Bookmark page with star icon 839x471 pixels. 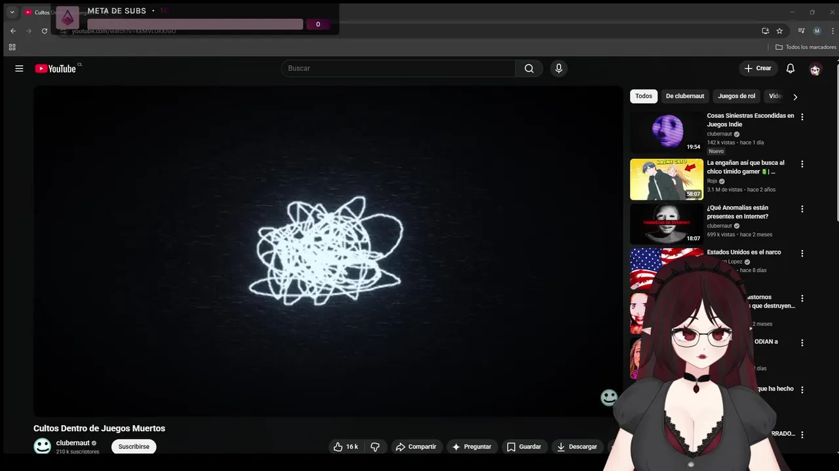779,31
